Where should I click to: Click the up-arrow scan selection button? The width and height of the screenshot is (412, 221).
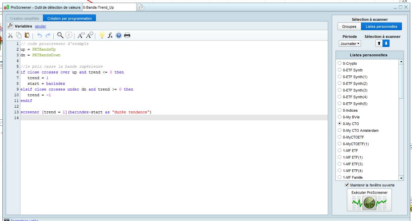tap(379, 44)
